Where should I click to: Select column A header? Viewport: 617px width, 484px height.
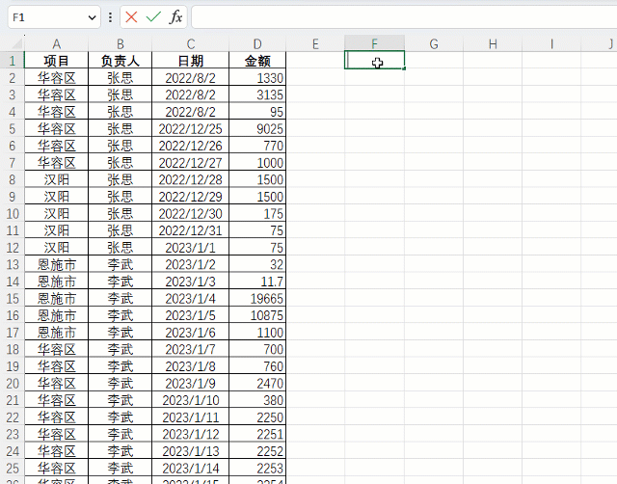point(57,44)
